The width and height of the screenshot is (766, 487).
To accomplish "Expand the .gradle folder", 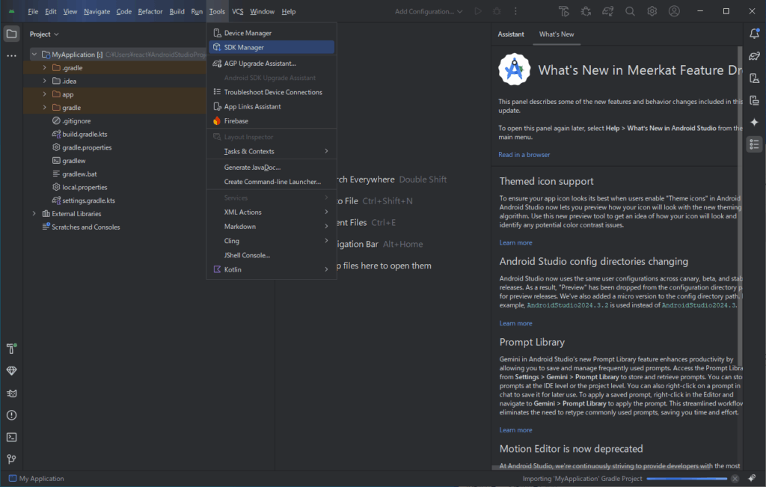I will (x=44, y=67).
